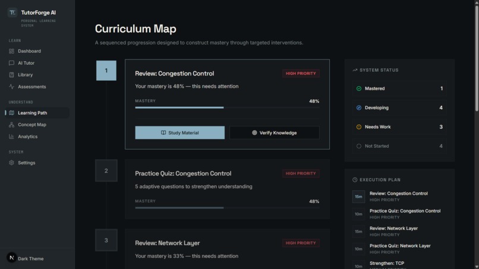The height and width of the screenshot is (269, 479).
Task: Click 15m badge for Review: Congestion Control
Action: coord(358,197)
